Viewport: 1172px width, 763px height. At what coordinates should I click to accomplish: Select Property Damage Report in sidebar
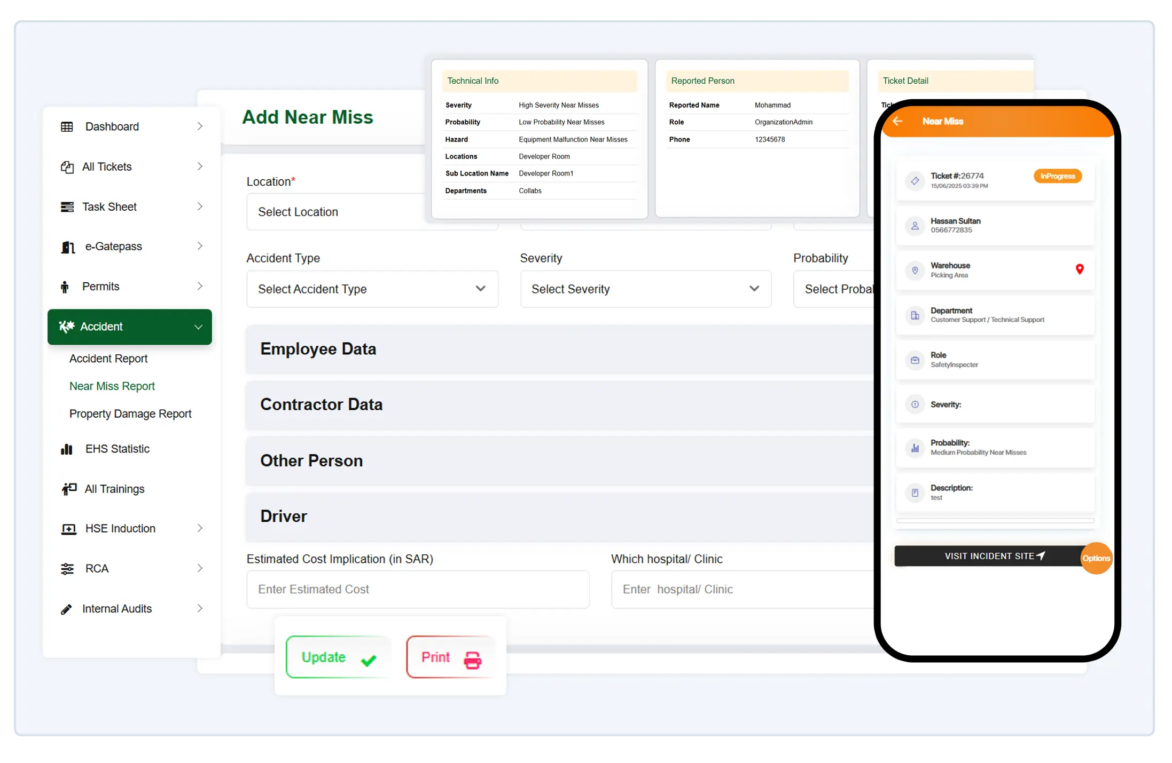coord(130,414)
